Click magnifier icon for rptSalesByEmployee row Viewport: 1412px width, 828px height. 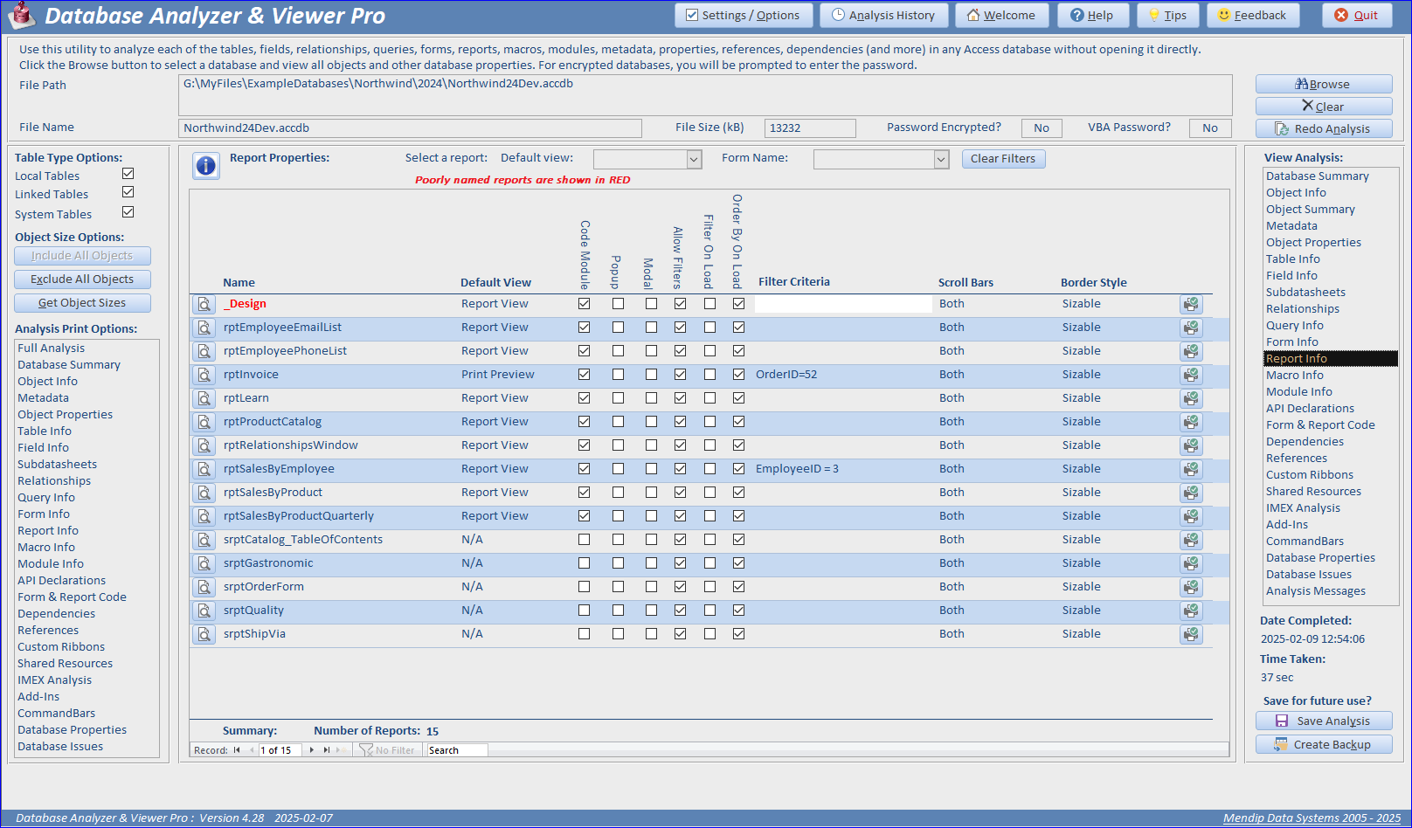204,469
